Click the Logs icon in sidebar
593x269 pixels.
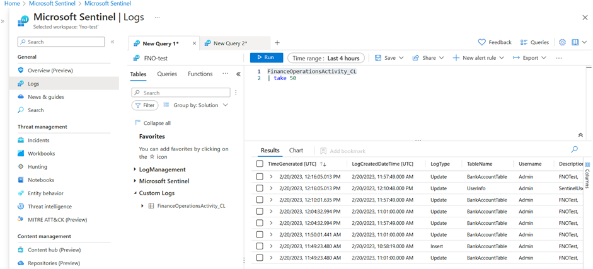[21, 84]
